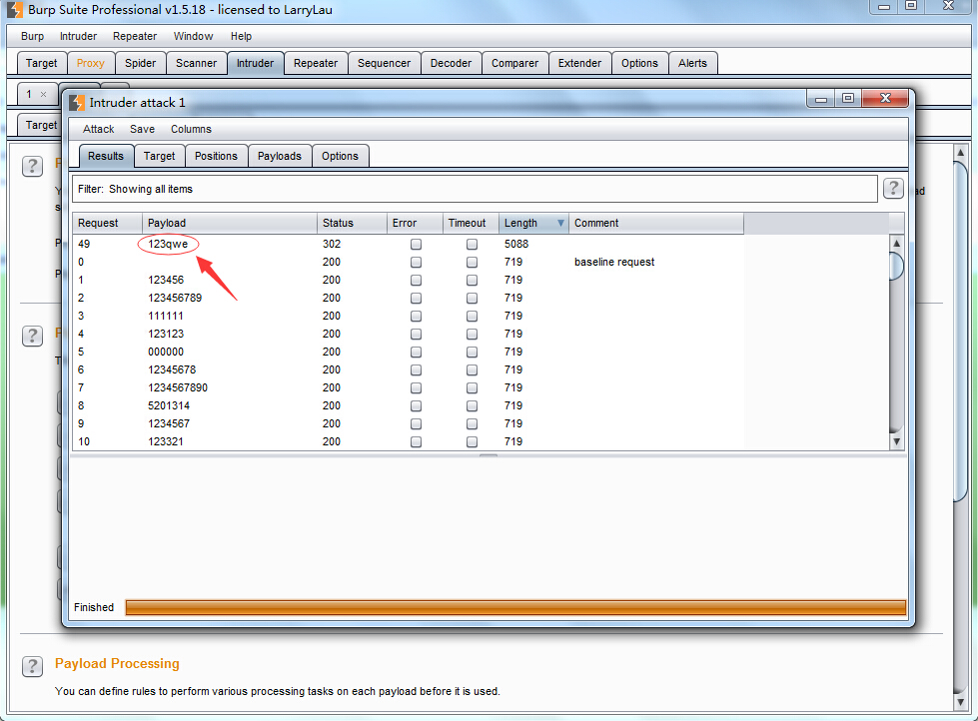
Task: Click the results table scrollbar down arrow
Action: (896, 441)
